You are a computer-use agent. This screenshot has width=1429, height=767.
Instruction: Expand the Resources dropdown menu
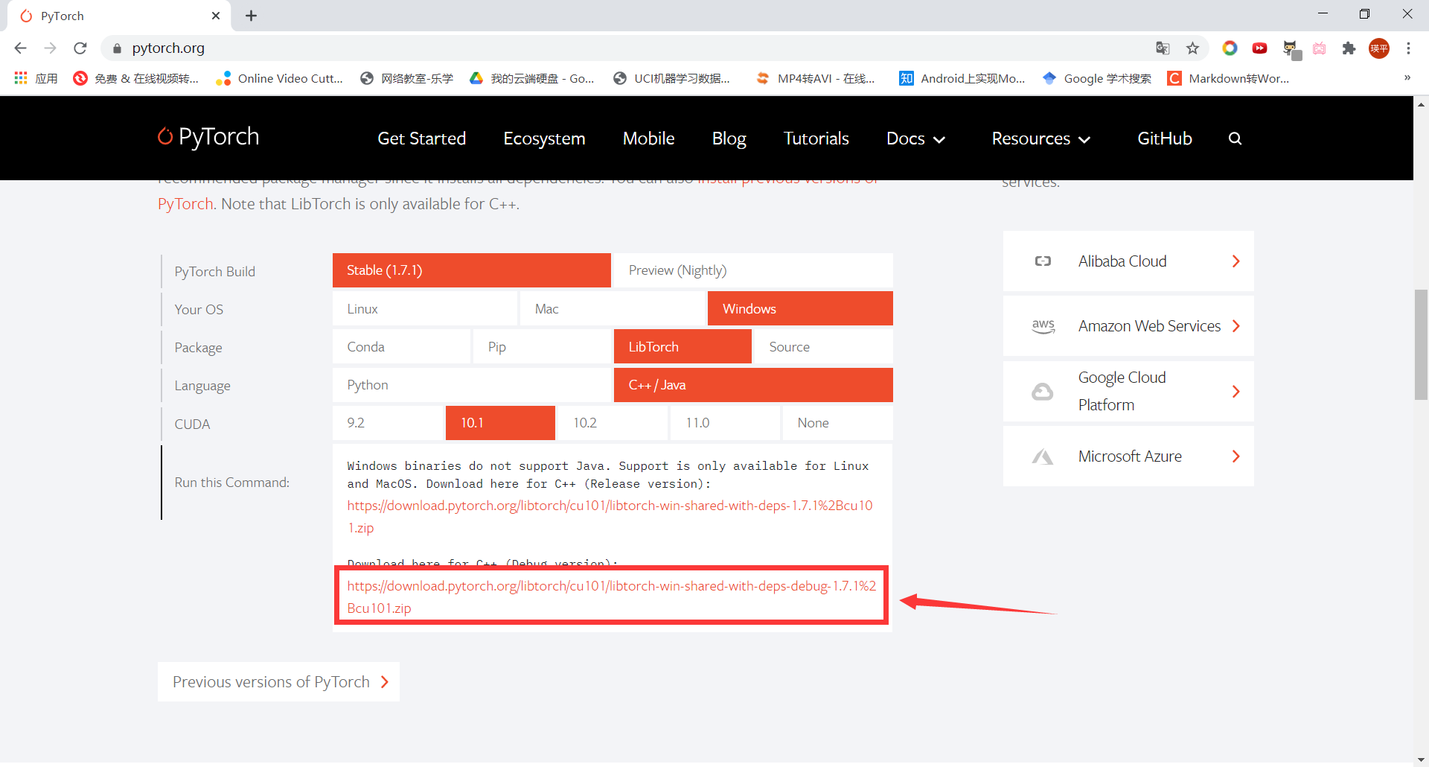[x=1040, y=139]
